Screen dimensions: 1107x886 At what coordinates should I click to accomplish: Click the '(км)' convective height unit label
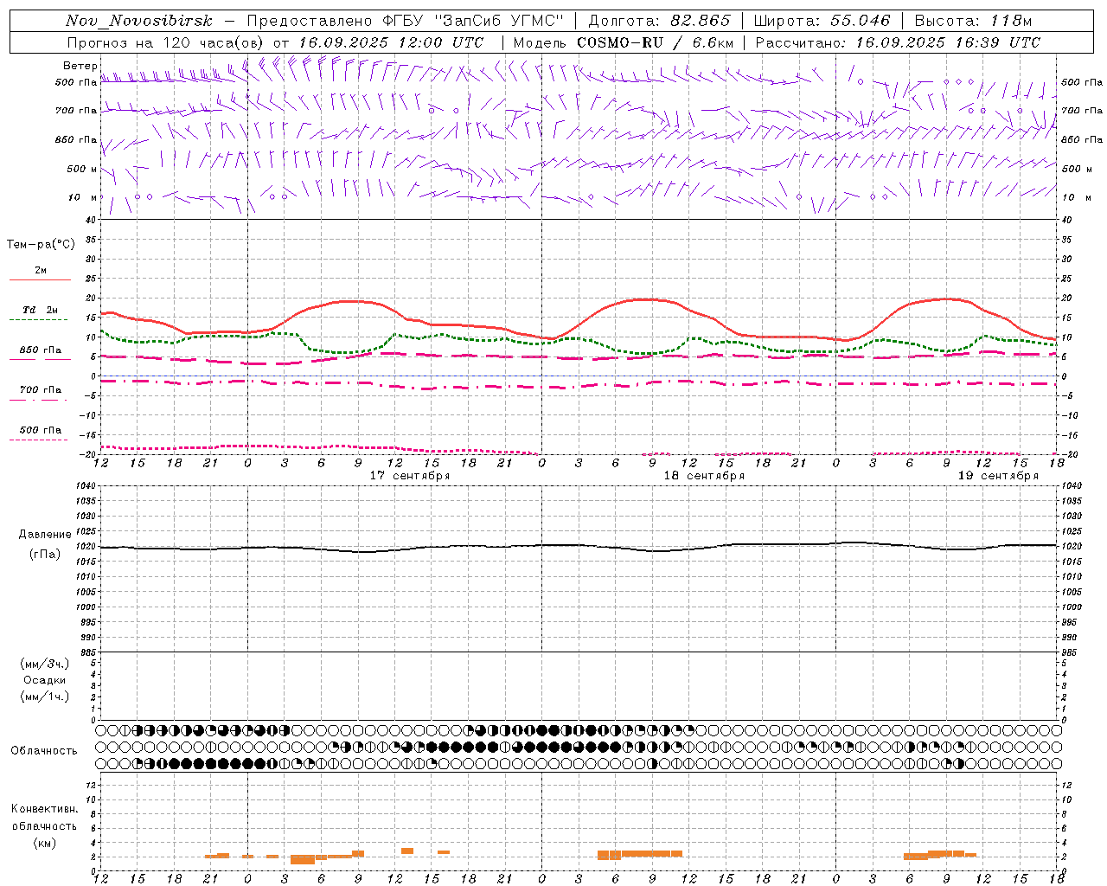tap(45, 843)
